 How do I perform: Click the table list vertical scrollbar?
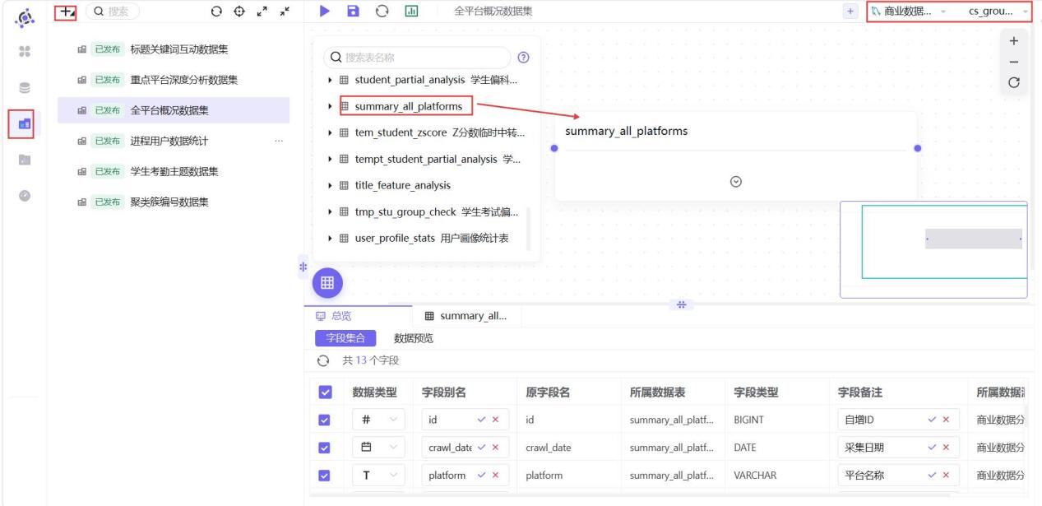[528, 228]
